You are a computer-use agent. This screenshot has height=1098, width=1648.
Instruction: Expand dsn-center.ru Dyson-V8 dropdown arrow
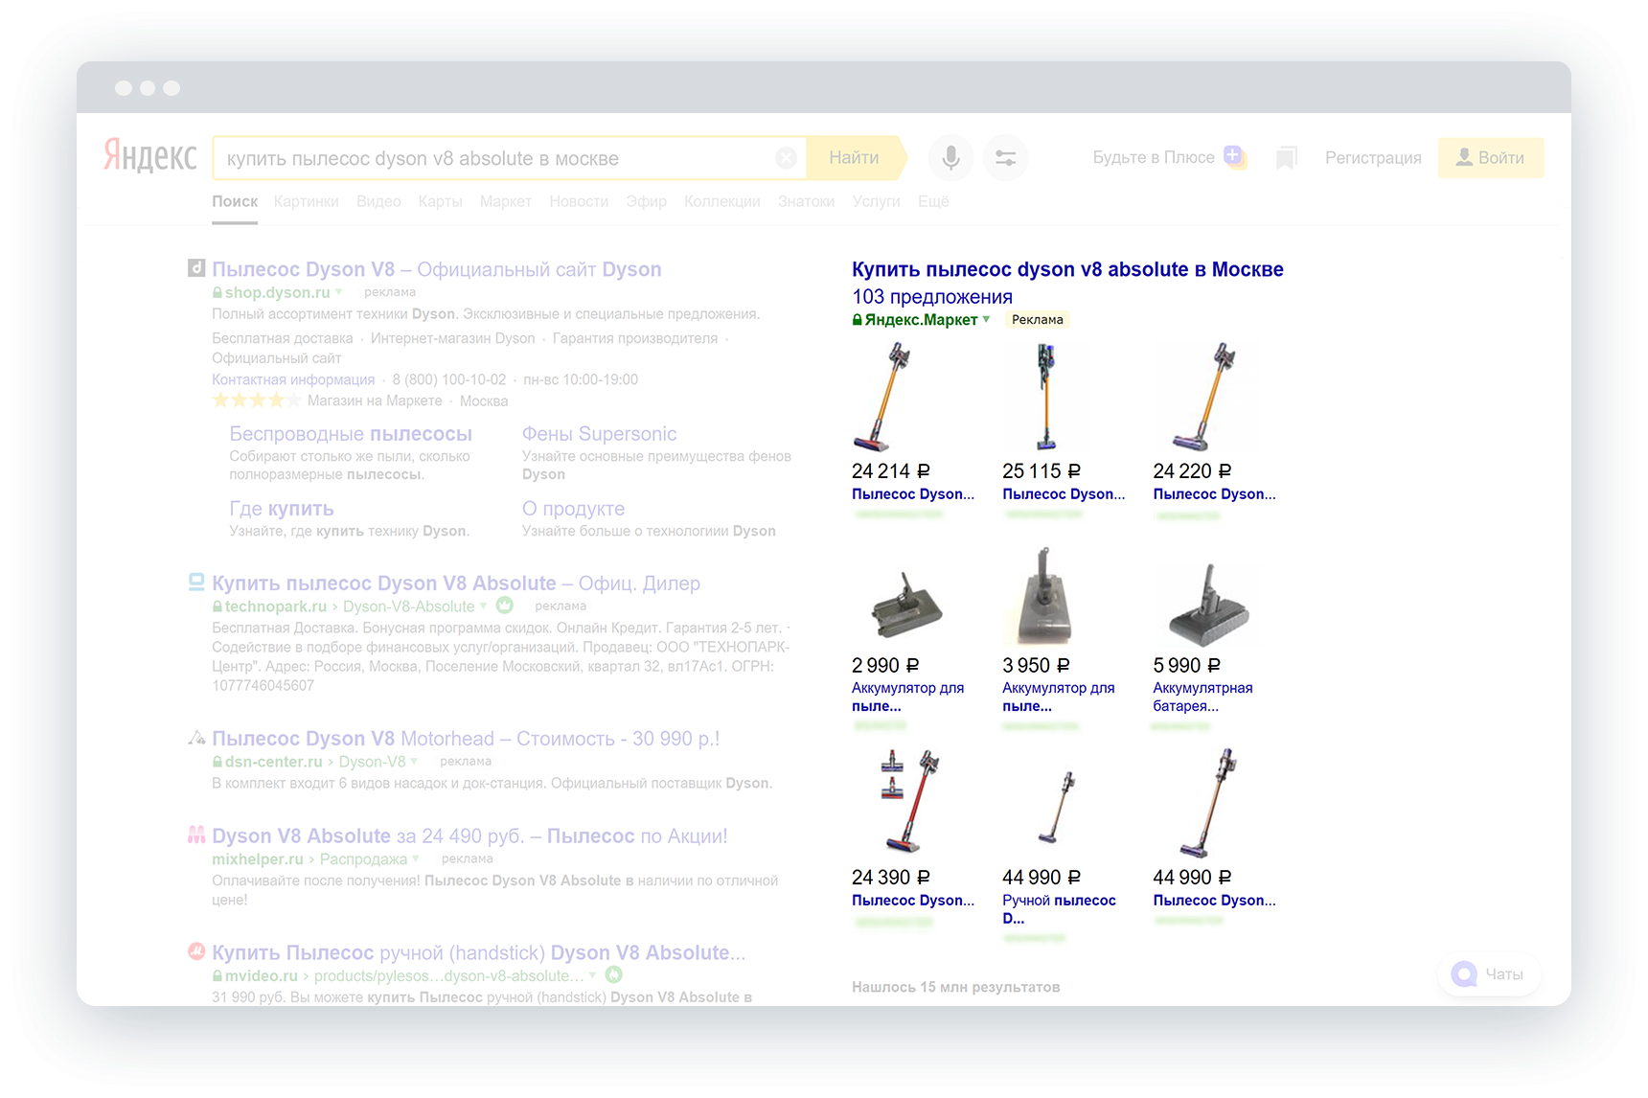coord(414,761)
